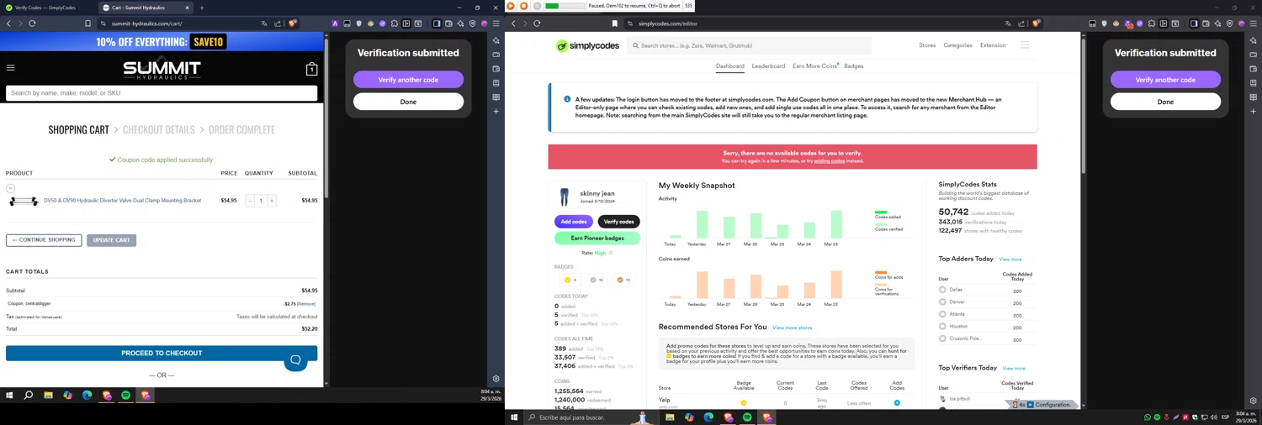This screenshot has height=425, width=1262.
Task: Click Proceed to Checkout button
Action: [x=162, y=354]
